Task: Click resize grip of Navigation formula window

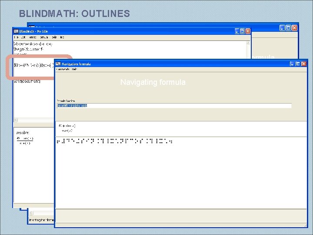Action: [305, 225]
